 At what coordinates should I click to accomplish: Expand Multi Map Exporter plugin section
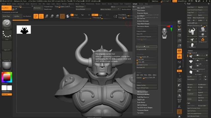tap(143, 97)
